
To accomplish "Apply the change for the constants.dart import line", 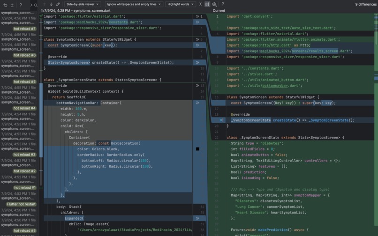I will pyautogui.click(x=197, y=22).
